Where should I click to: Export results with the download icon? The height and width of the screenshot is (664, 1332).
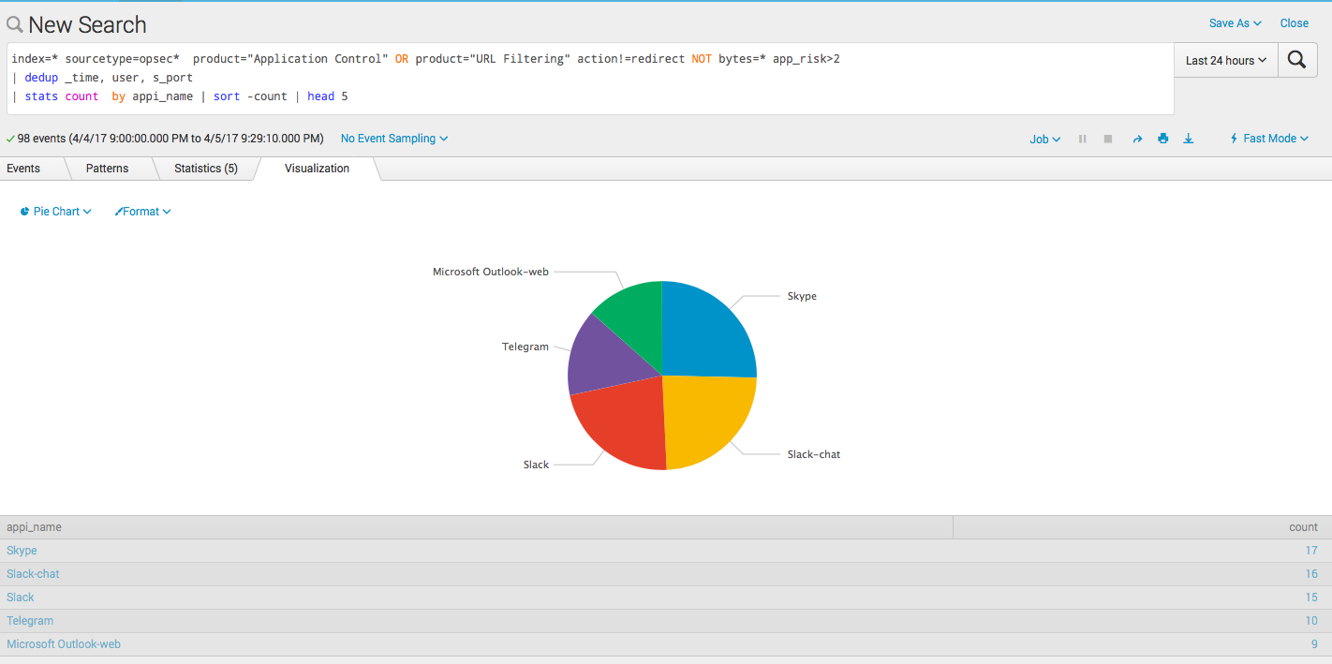tap(1189, 139)
